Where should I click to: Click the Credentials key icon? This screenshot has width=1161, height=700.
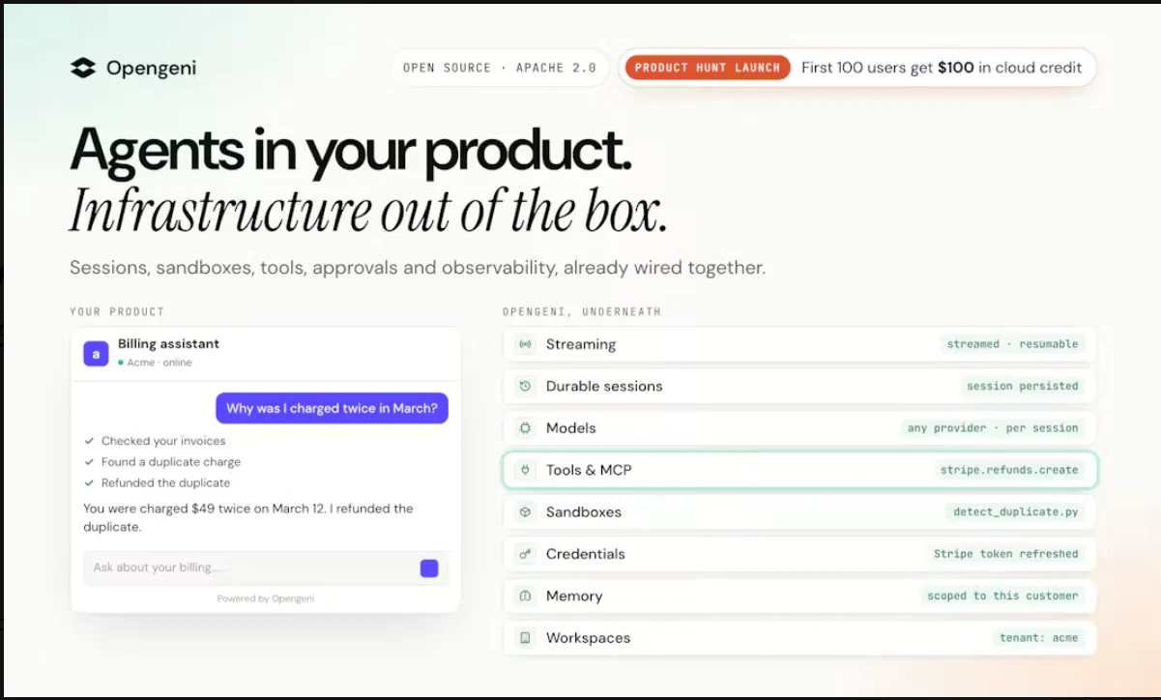click(x=525, y=554)
